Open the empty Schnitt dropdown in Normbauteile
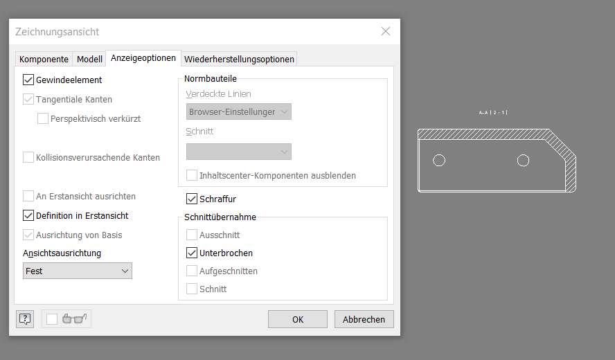This screenshot has height=360, width=615. [x=239, y=152]
